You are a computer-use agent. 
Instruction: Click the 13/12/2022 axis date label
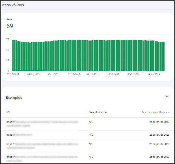pos(93,74)
